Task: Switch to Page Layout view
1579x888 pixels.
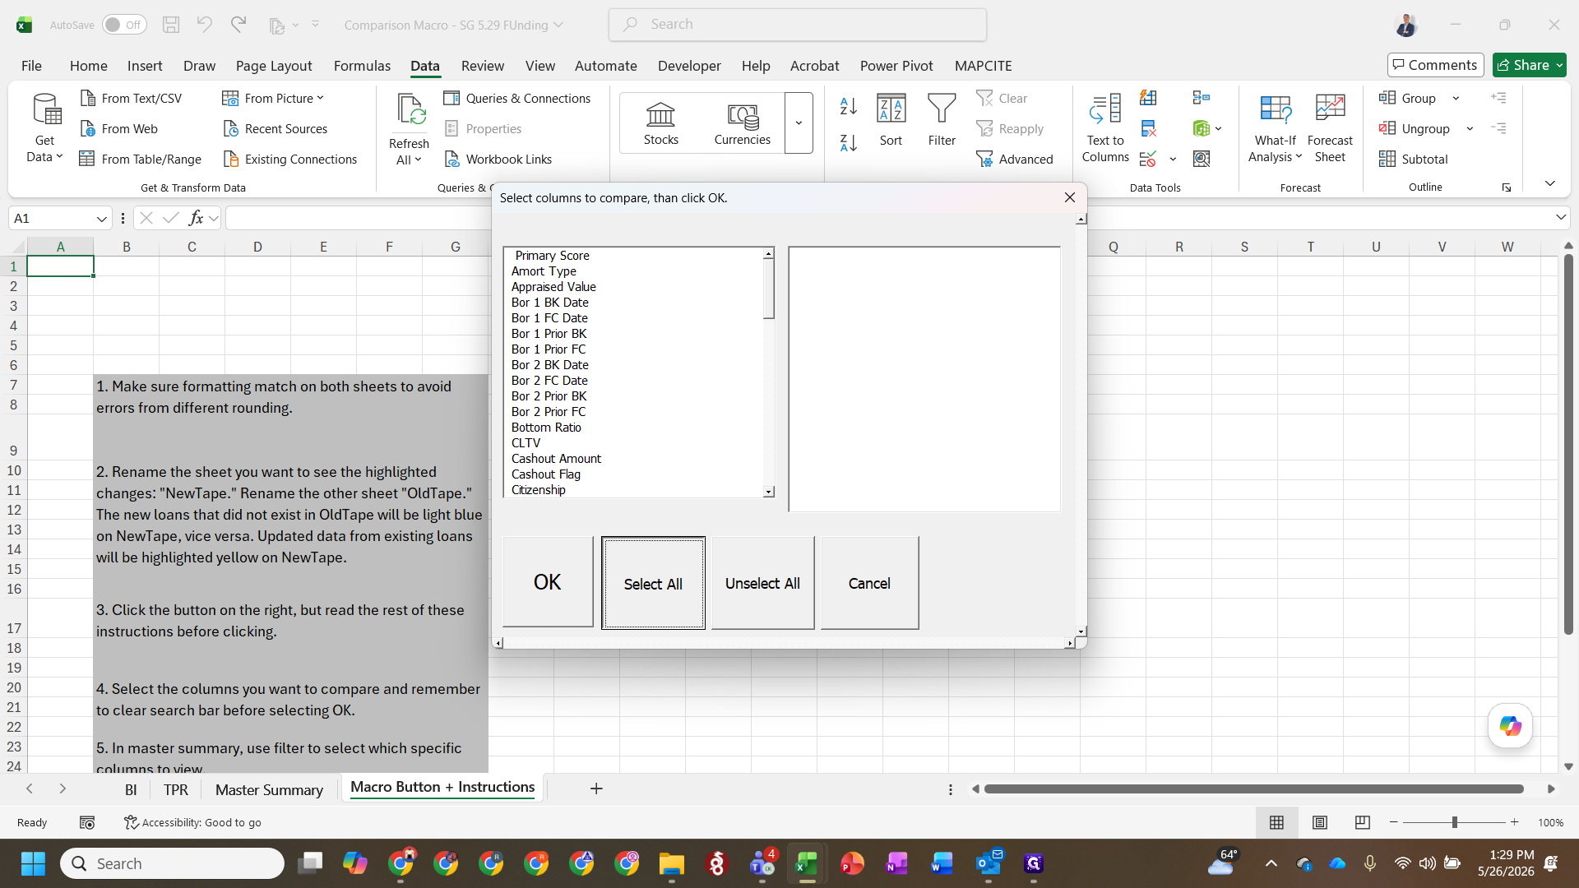Action: tap(1320, 822)
